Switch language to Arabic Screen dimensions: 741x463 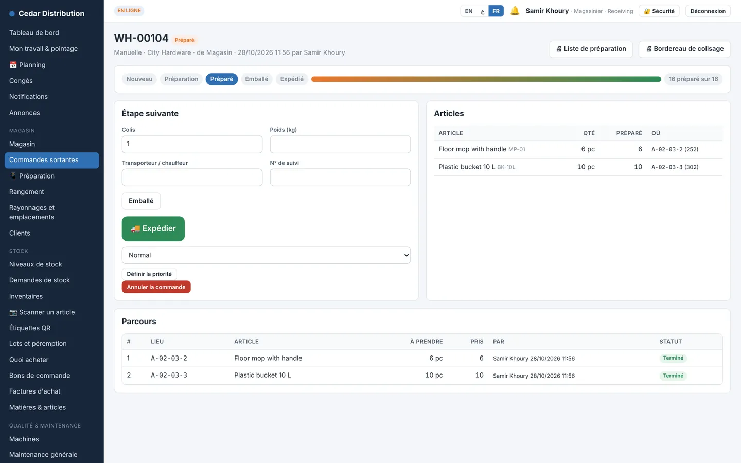point(482,11)
